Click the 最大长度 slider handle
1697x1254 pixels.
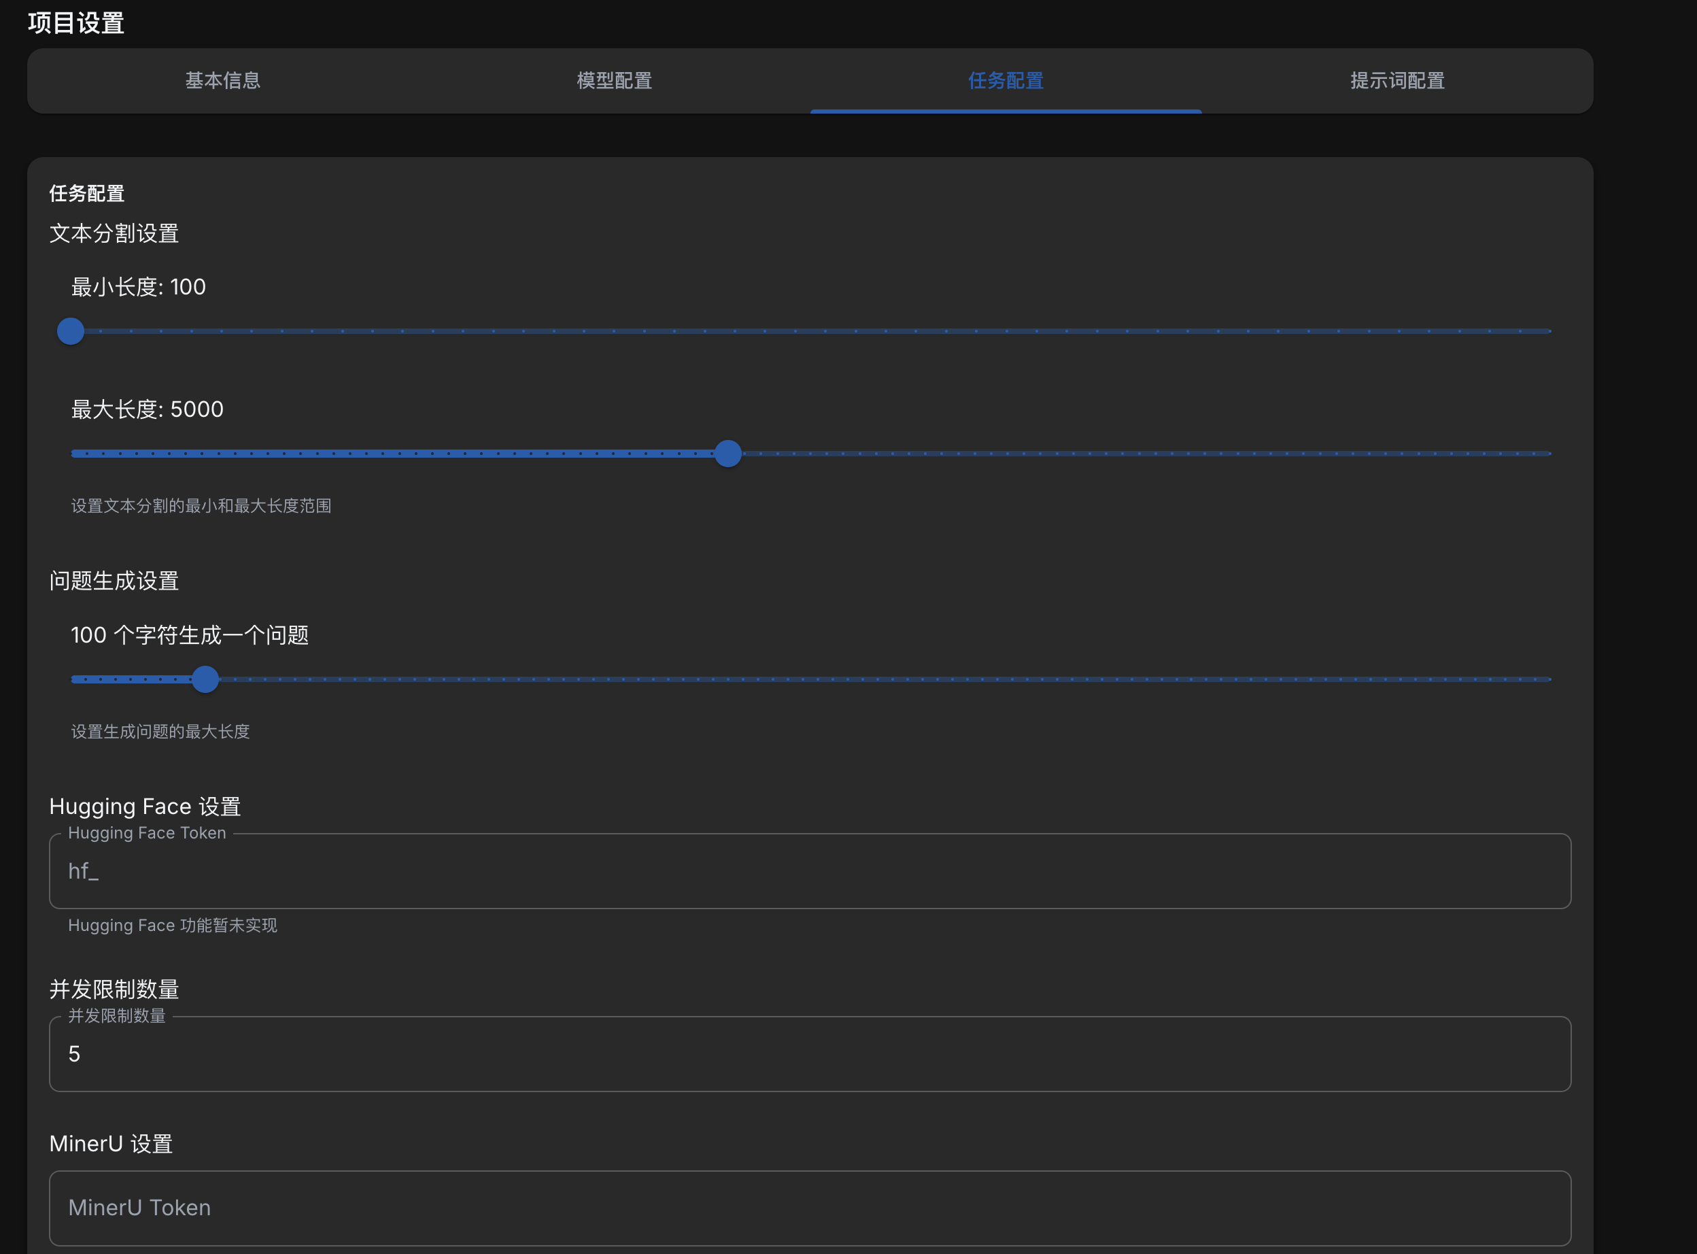click(728, 453)
